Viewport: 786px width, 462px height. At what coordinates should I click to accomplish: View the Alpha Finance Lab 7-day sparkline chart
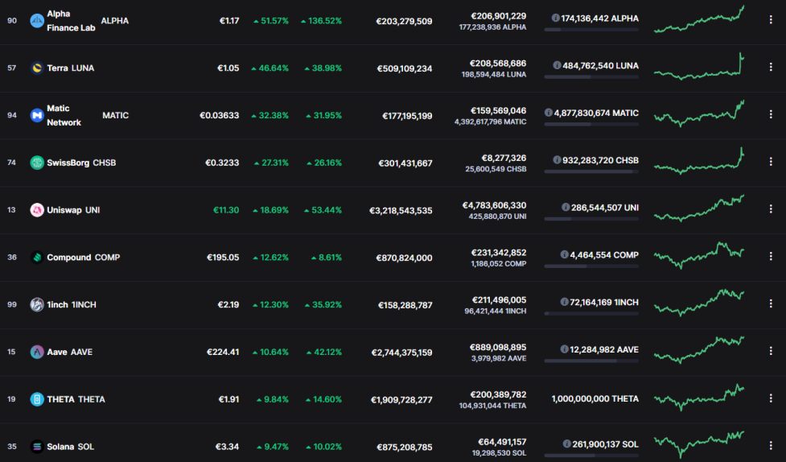pos(699,19)
